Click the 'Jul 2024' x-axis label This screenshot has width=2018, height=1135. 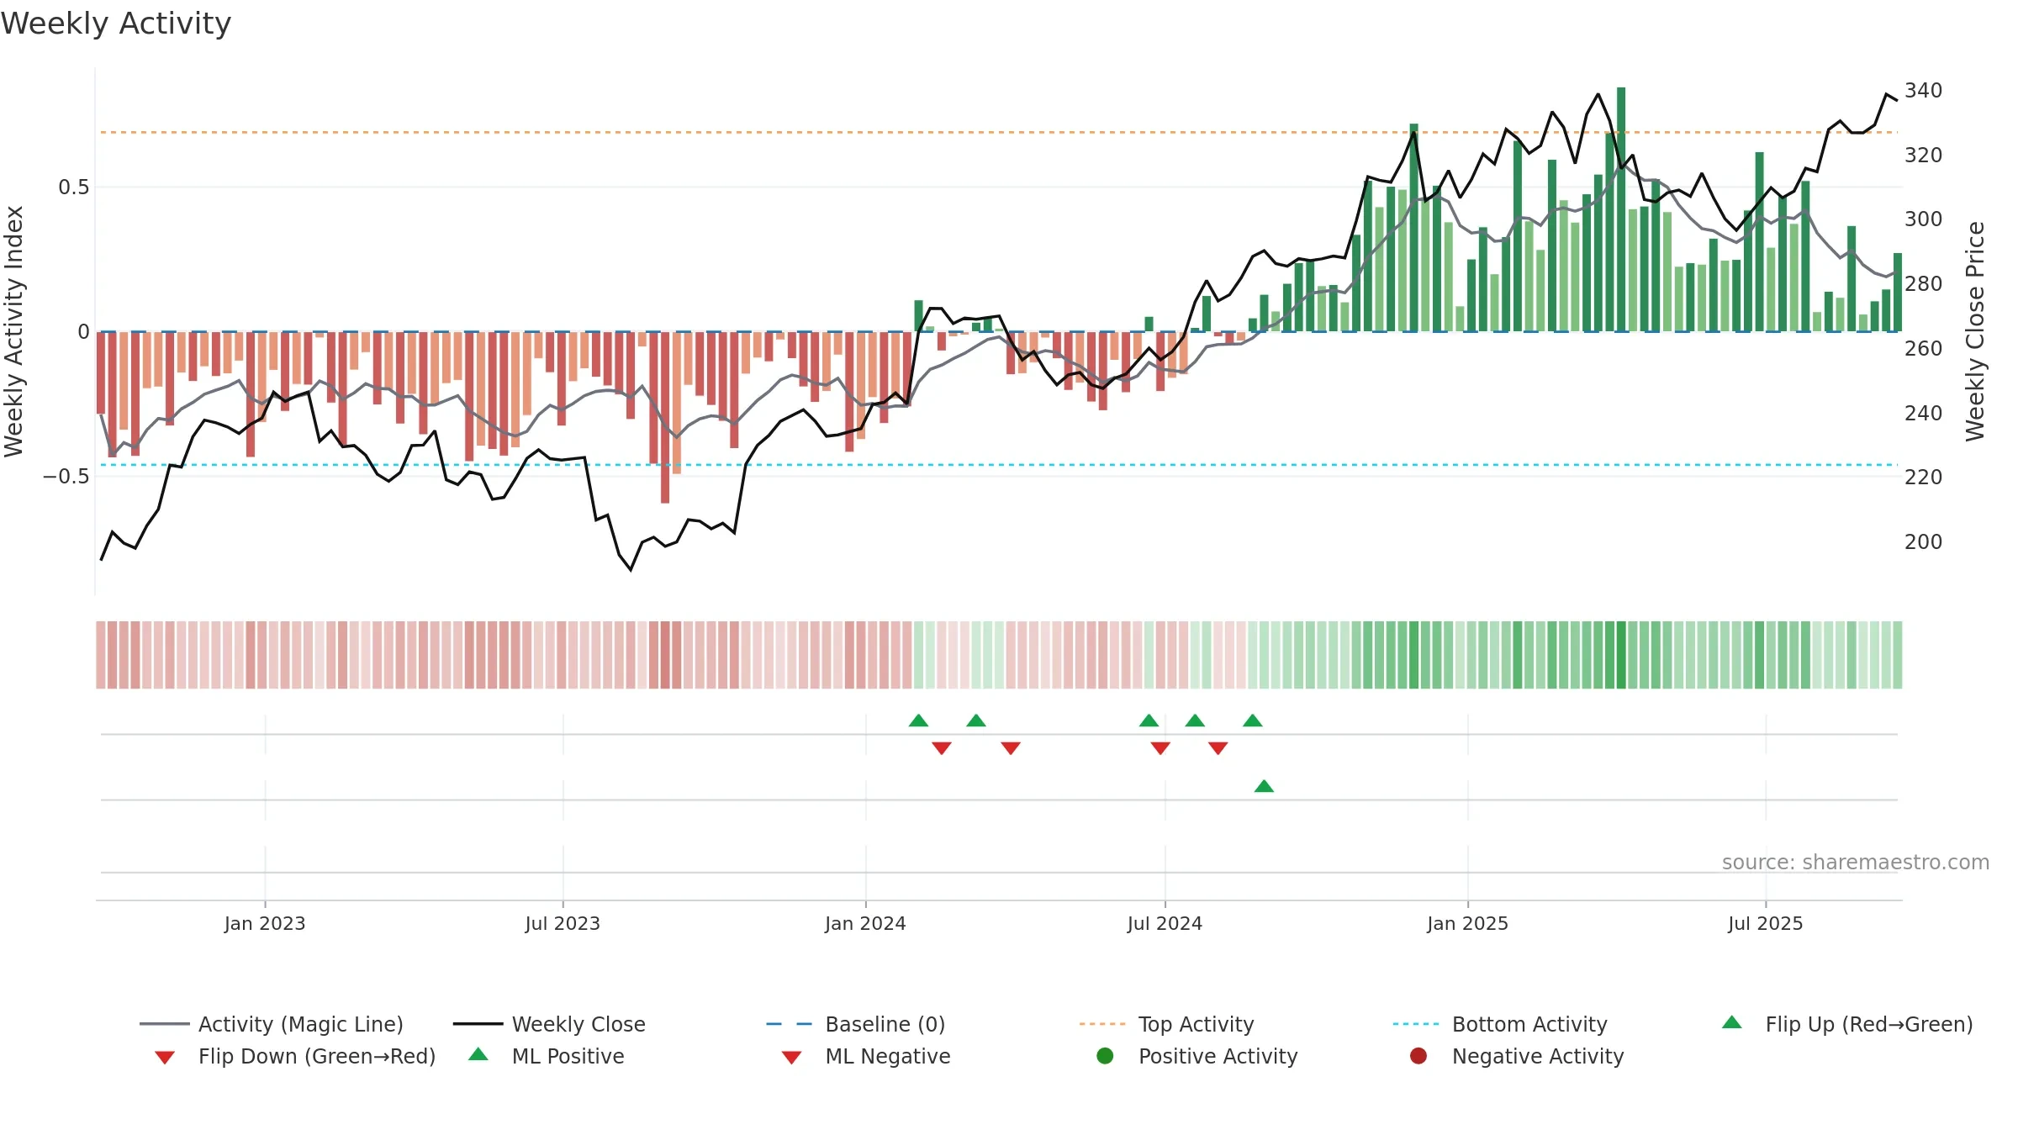[x=1165, y=924]
